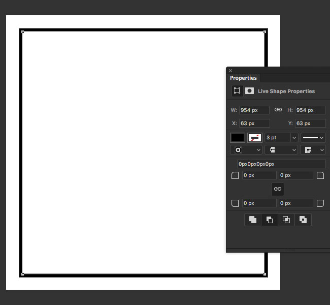Select the Properties tab
This screenshot has width=330, height=305.
[x=243, y=78]
